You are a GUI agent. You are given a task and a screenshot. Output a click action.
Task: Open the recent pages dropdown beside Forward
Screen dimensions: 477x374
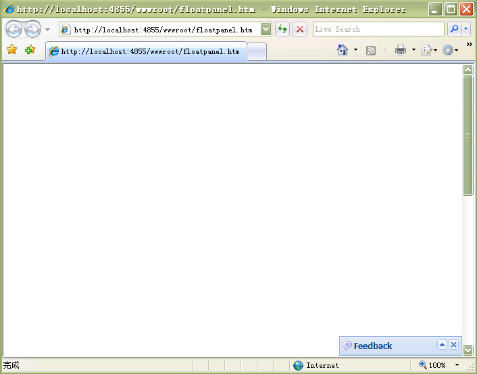[x=47, y=30]
